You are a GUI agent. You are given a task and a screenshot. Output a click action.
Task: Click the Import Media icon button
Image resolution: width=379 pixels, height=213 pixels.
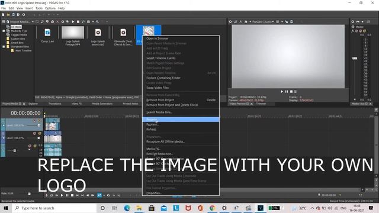pos(8,22)
